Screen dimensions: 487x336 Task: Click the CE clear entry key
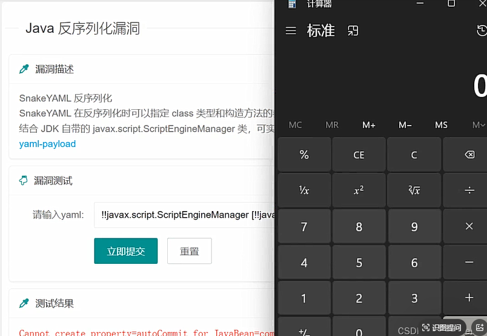[359, 155]
